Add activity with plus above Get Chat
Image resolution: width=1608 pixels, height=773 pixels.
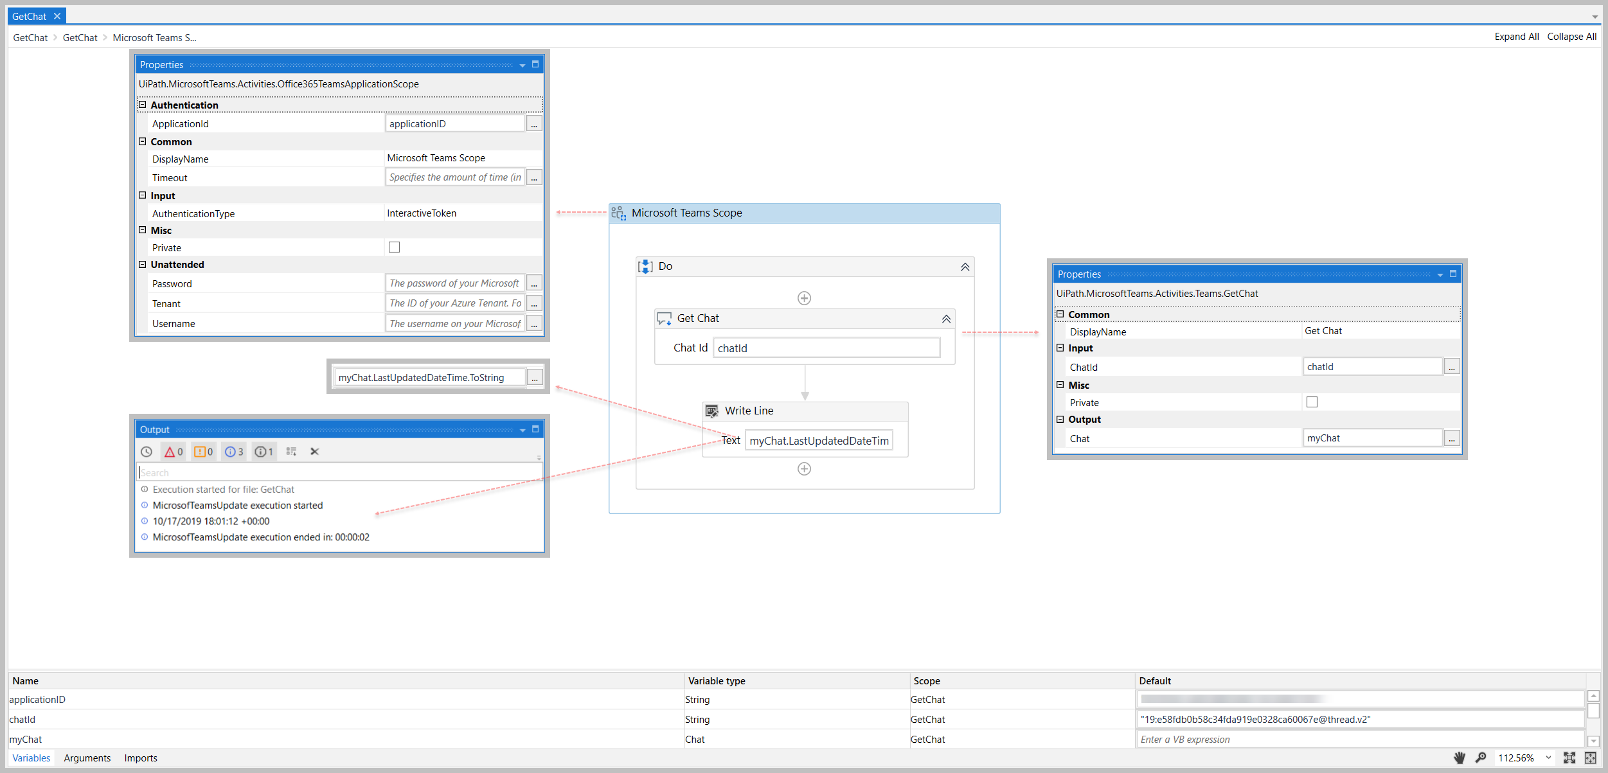[804, 298]
